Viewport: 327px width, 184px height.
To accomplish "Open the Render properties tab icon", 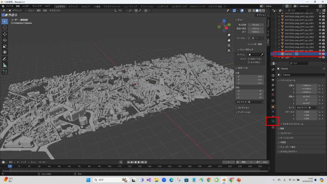I will (273, 75).
